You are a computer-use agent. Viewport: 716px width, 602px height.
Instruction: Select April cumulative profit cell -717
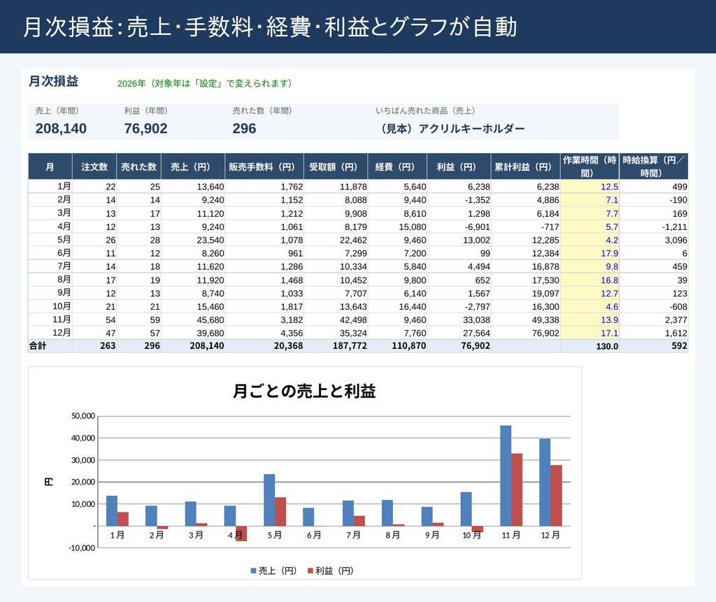526,227
